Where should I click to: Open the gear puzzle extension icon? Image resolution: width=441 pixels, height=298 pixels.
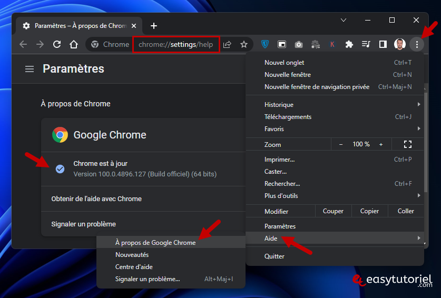click(x=316, y=44)
